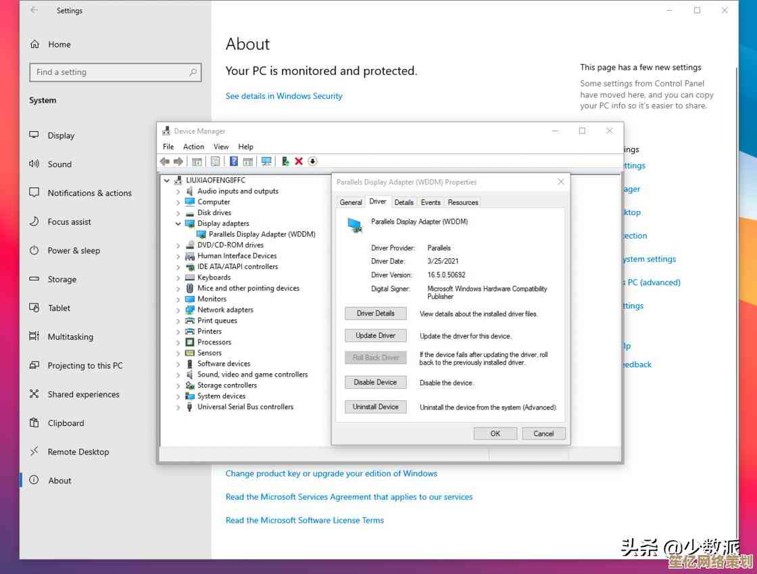Expand Universal Serial Bus controllers
The height and width of the screenshot is (574, 757).
(x=179, y=406)
